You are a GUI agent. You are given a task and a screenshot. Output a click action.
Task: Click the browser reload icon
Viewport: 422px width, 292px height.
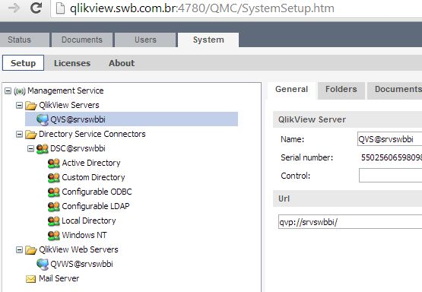coord(36,8)
